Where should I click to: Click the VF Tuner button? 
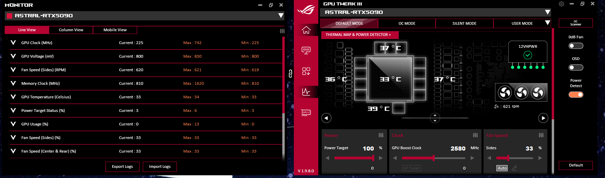[412, 168]
